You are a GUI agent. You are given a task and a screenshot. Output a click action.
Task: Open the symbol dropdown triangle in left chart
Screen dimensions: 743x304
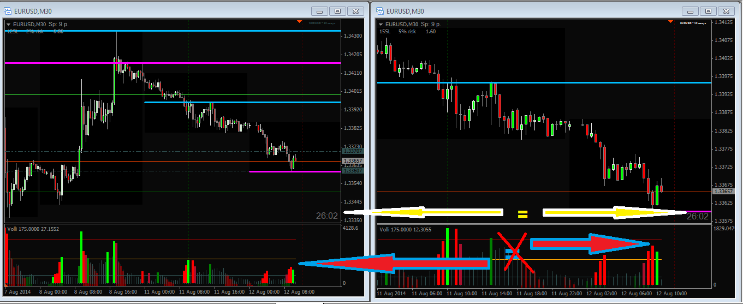pyautogui.click(x=8, y=23)
